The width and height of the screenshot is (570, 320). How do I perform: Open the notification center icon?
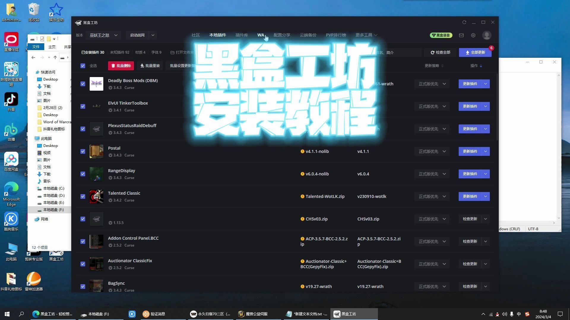[560, 314]
